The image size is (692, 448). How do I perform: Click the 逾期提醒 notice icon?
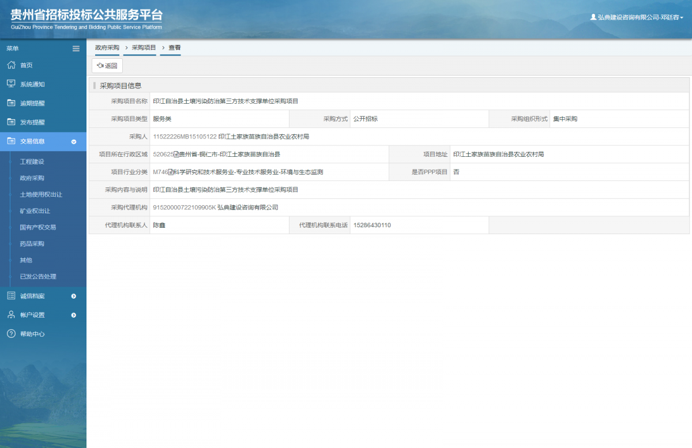(x=10, y=103)
